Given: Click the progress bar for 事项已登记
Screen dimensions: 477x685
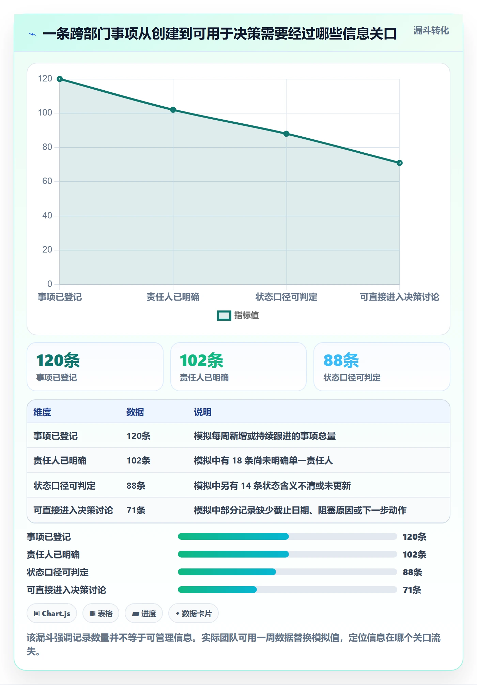Looking at the screenshot, I should click(287, 536).
